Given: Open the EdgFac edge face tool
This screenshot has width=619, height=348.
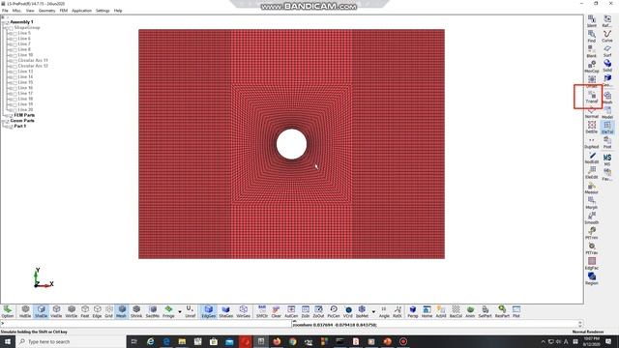Looking at the screenshot, I should pyautogui.click(x=591, y=264).
